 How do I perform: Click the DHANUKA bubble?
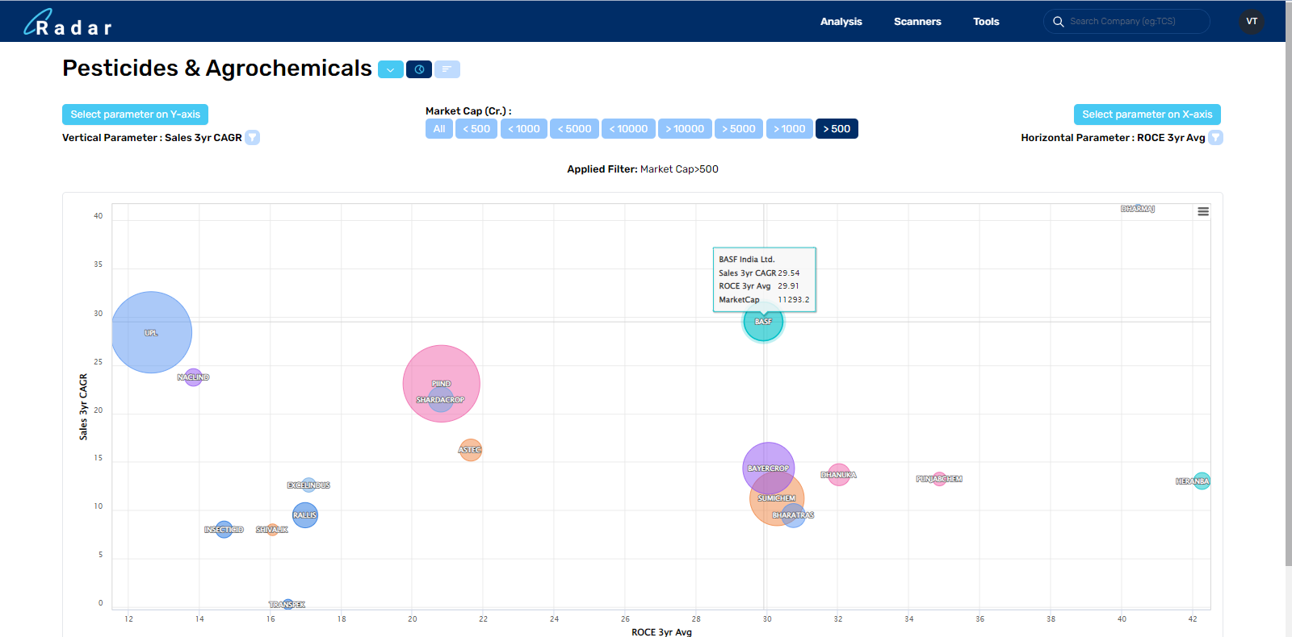[x=839, y=475]
